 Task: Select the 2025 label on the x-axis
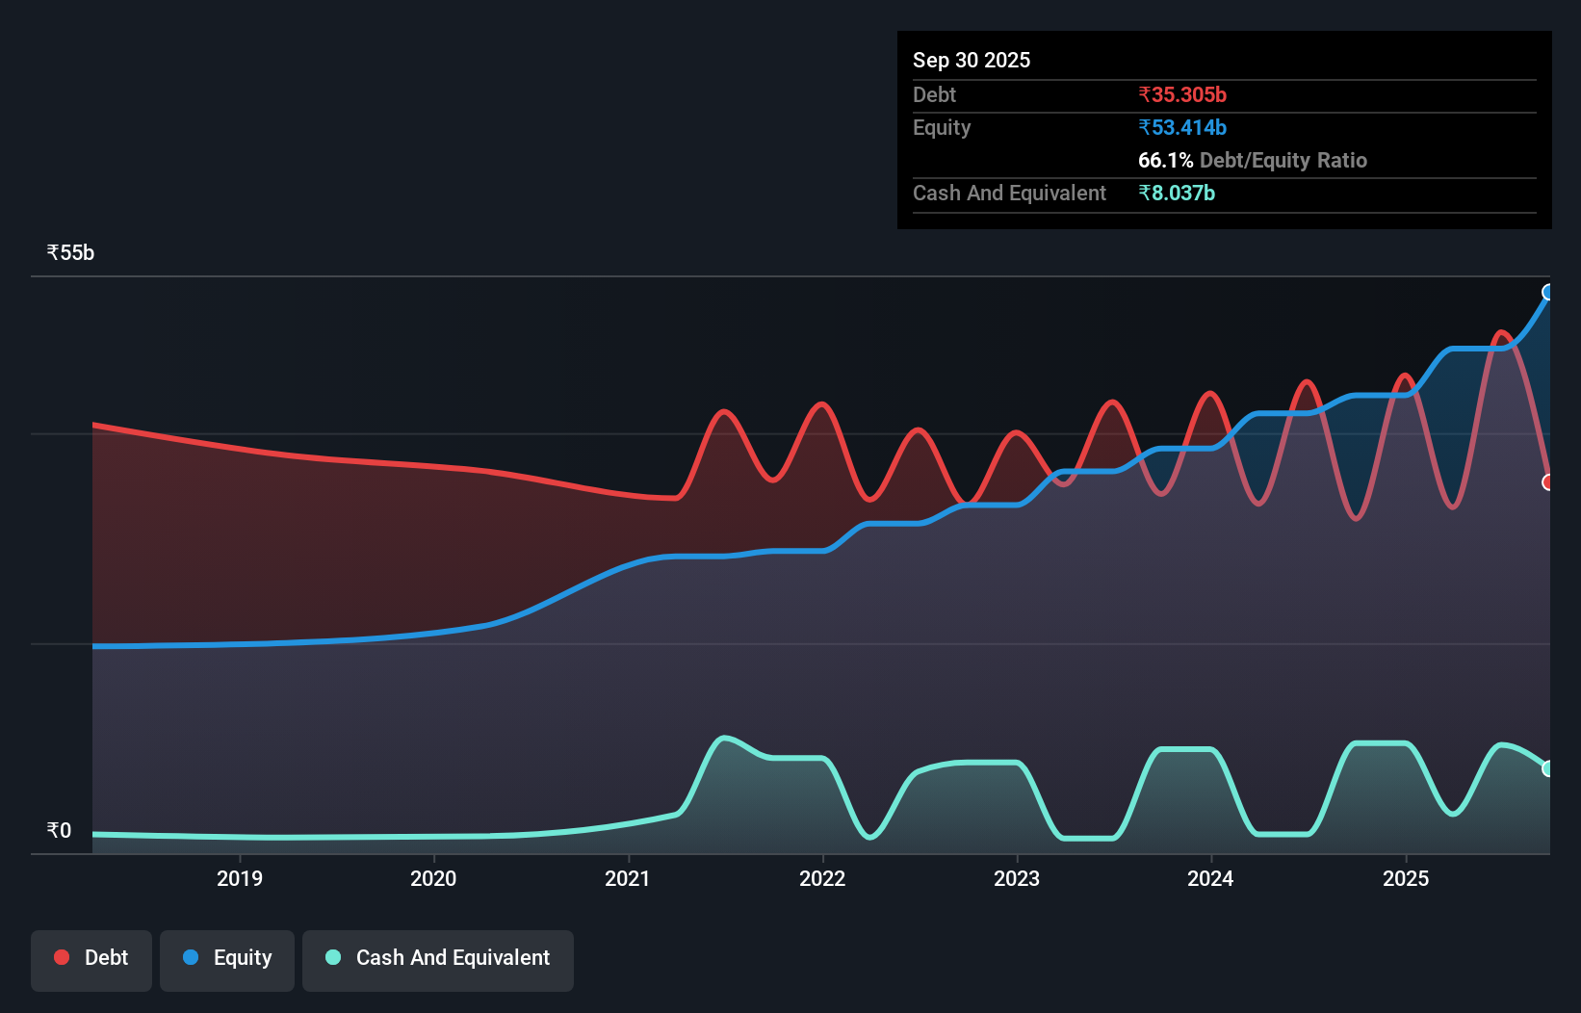pos(1405,878)
